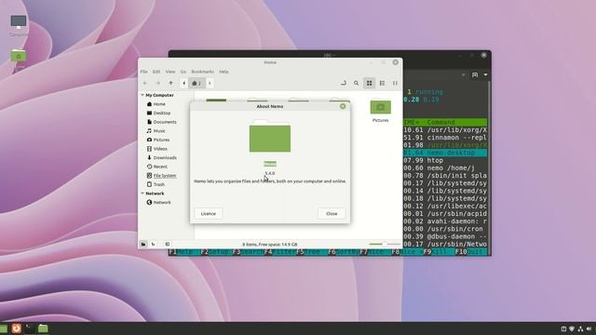Click the Licence button in About Nemo
This screenshot has width=596, height=335.
tap(208, 213)
